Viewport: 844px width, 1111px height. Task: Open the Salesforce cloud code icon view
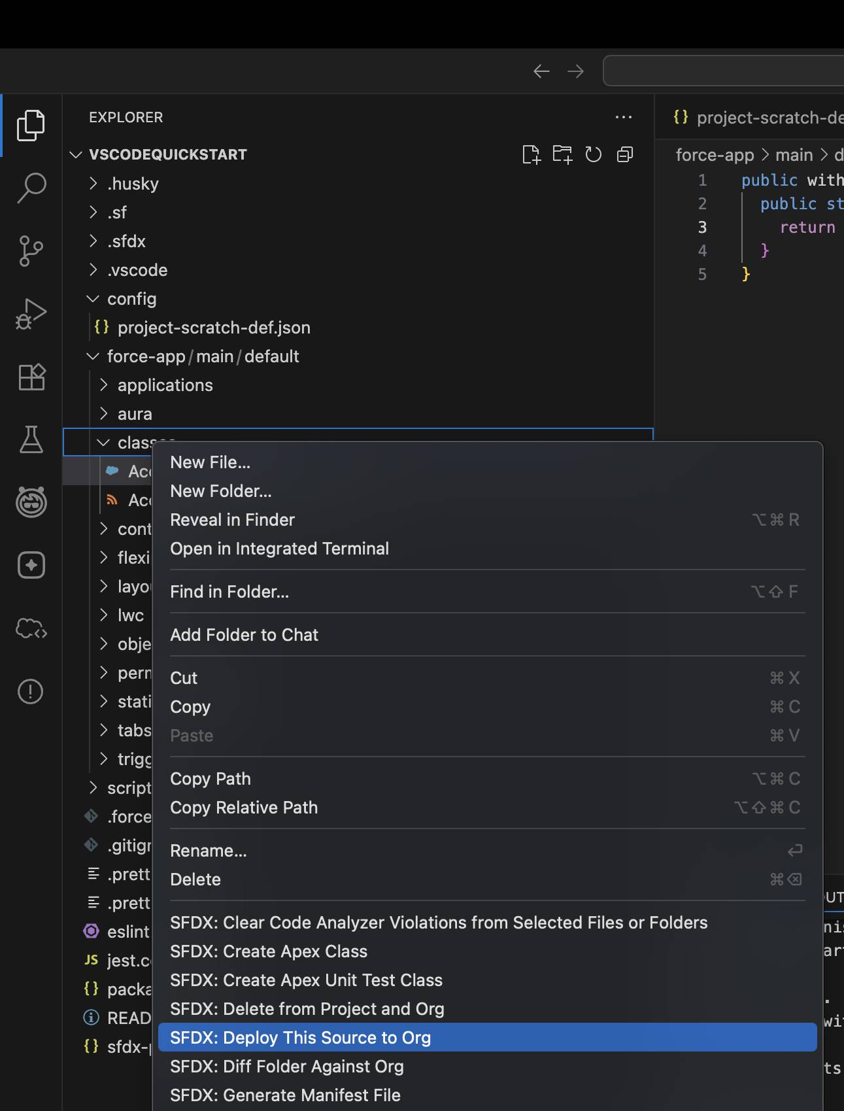tap(31, 628)
